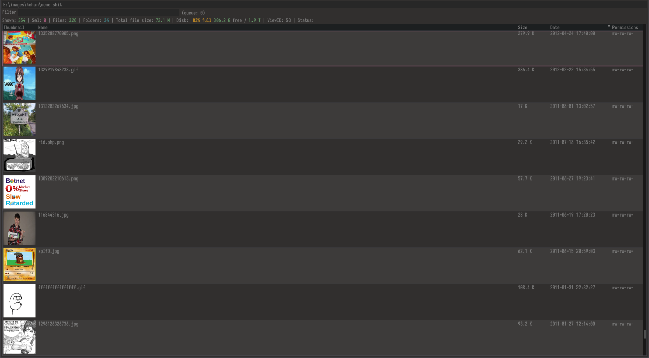This screenshot has width=649, height=358.
Task: Open thumbnail of 1296126326736.jpg
Action: 20,337
